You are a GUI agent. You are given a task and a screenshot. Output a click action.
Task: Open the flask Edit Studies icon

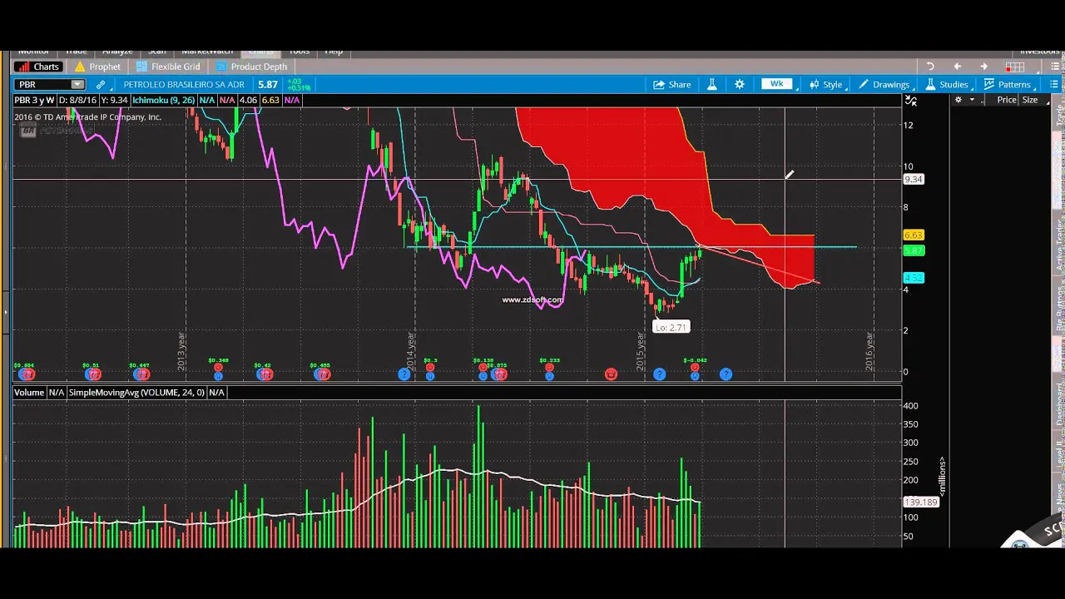coord(712,85)
